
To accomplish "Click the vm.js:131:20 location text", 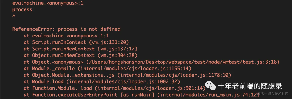I will [x=109, y=42].
